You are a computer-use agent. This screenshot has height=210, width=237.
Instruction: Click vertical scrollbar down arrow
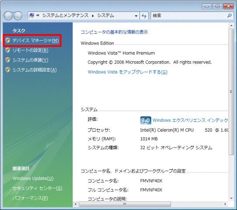[x=231, y=198]
